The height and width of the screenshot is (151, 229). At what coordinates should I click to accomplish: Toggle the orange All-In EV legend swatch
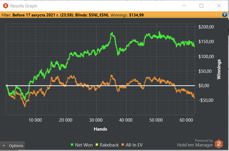(x=123, y=145)
